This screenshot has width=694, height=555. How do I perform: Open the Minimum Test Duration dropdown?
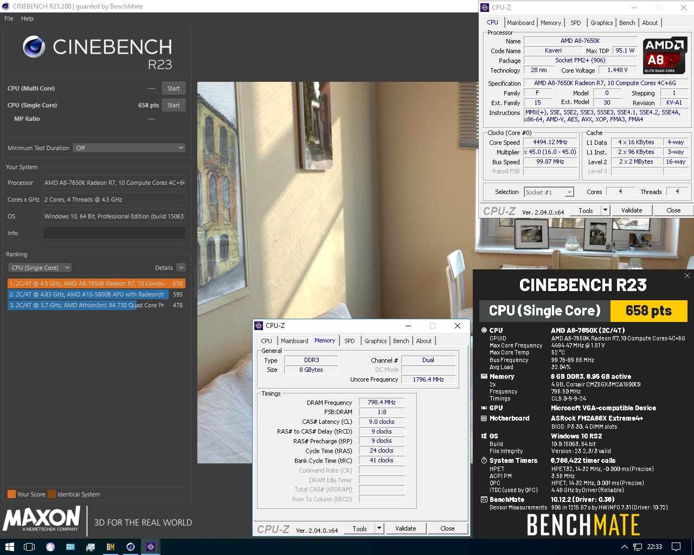129,148
